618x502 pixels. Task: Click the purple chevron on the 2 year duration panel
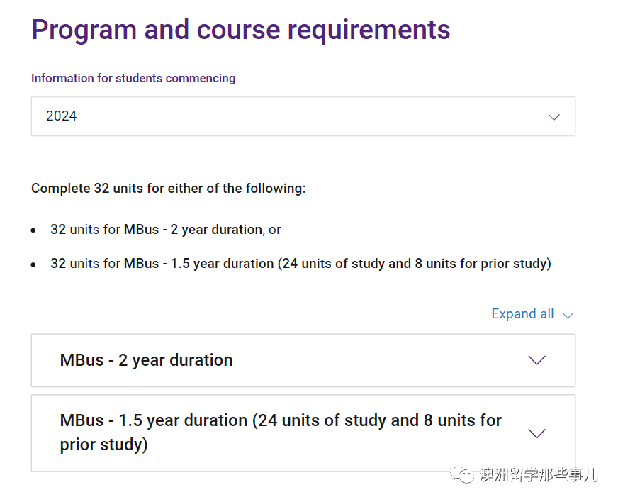pos(537,360)
